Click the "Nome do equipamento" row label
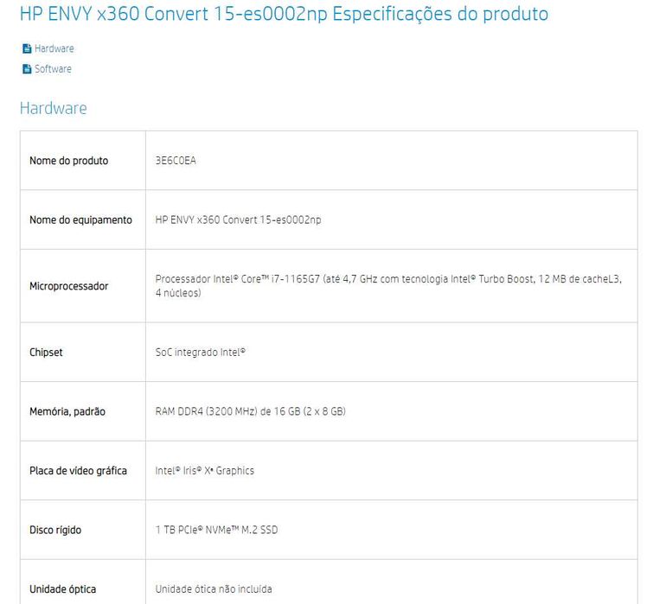 click(x=80, y=220)
